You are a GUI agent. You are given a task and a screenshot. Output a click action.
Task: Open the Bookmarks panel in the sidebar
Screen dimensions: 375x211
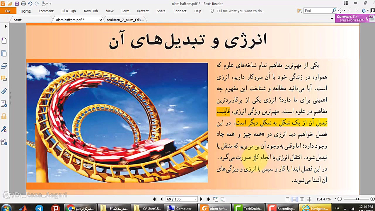point(4,40)
